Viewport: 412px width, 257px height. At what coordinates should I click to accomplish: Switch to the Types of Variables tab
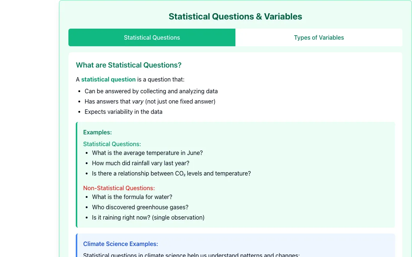pyautogui.click(x=319, y=37)
